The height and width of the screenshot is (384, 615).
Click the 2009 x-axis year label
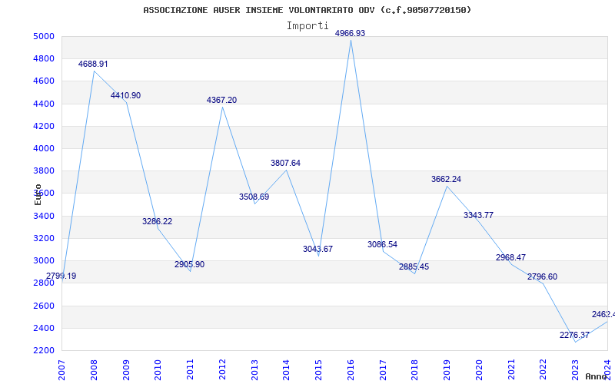pos(126,370)
